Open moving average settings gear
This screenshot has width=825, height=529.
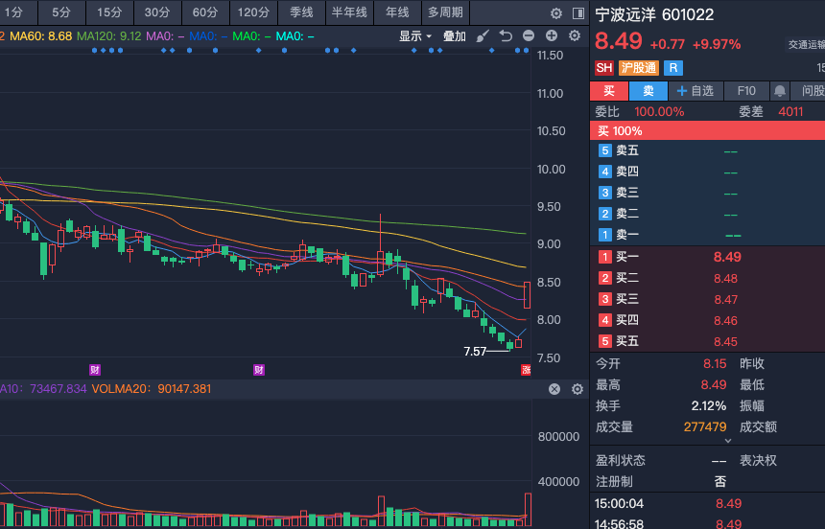(x=575, y=35)
